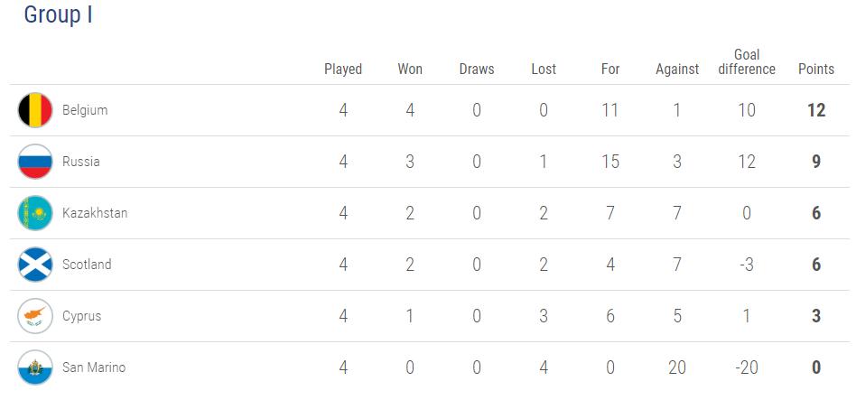Click the Russia flag icon
This screenshot has width=856, height=400.
[35, 162]
